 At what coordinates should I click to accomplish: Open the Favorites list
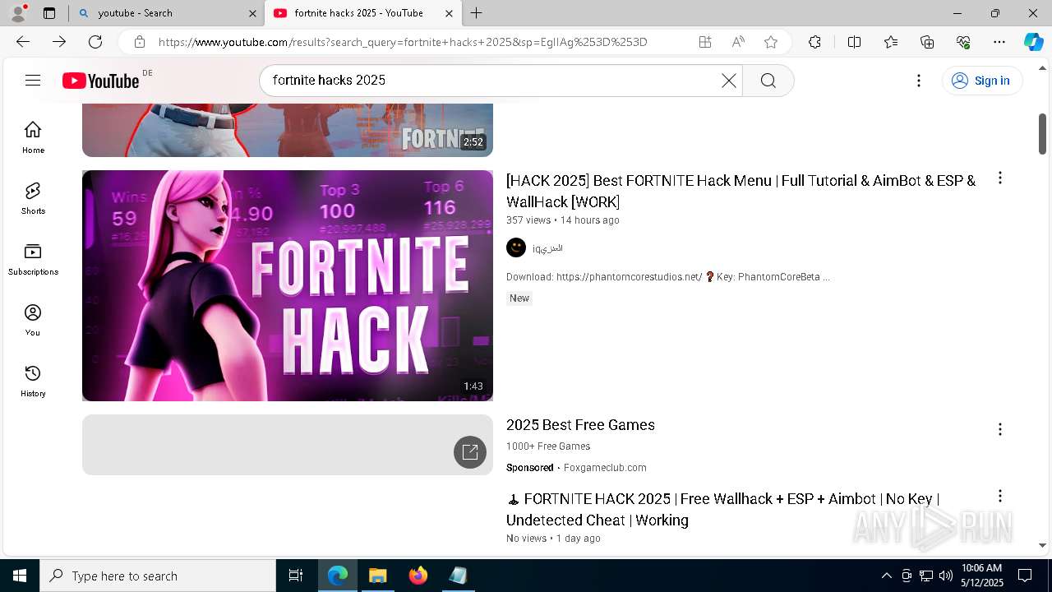(x=891, y=42)
